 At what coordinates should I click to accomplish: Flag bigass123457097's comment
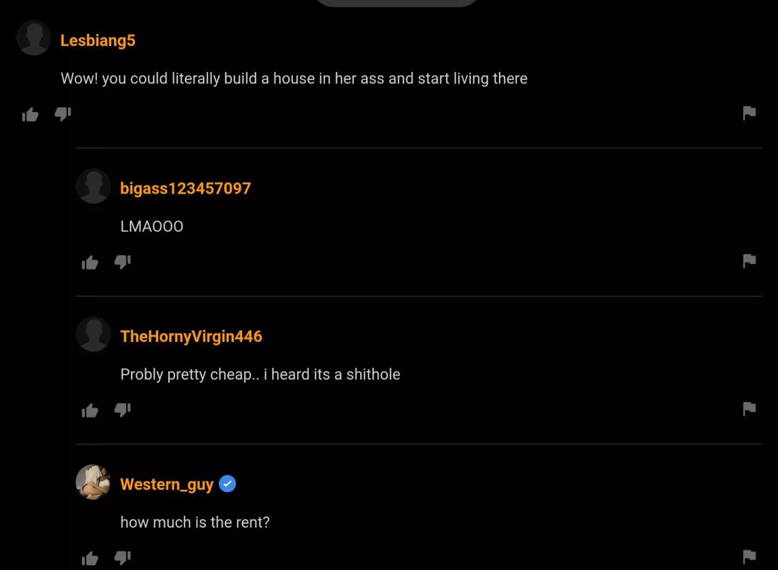[x=750, y=260]
